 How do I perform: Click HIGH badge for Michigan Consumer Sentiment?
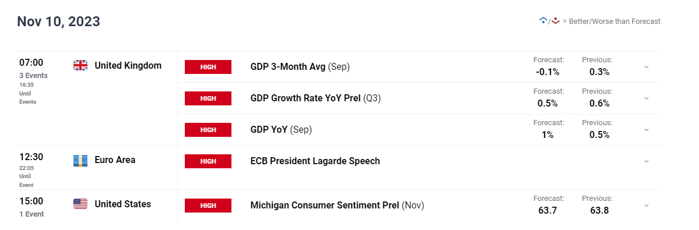click(x=208, y=206)
